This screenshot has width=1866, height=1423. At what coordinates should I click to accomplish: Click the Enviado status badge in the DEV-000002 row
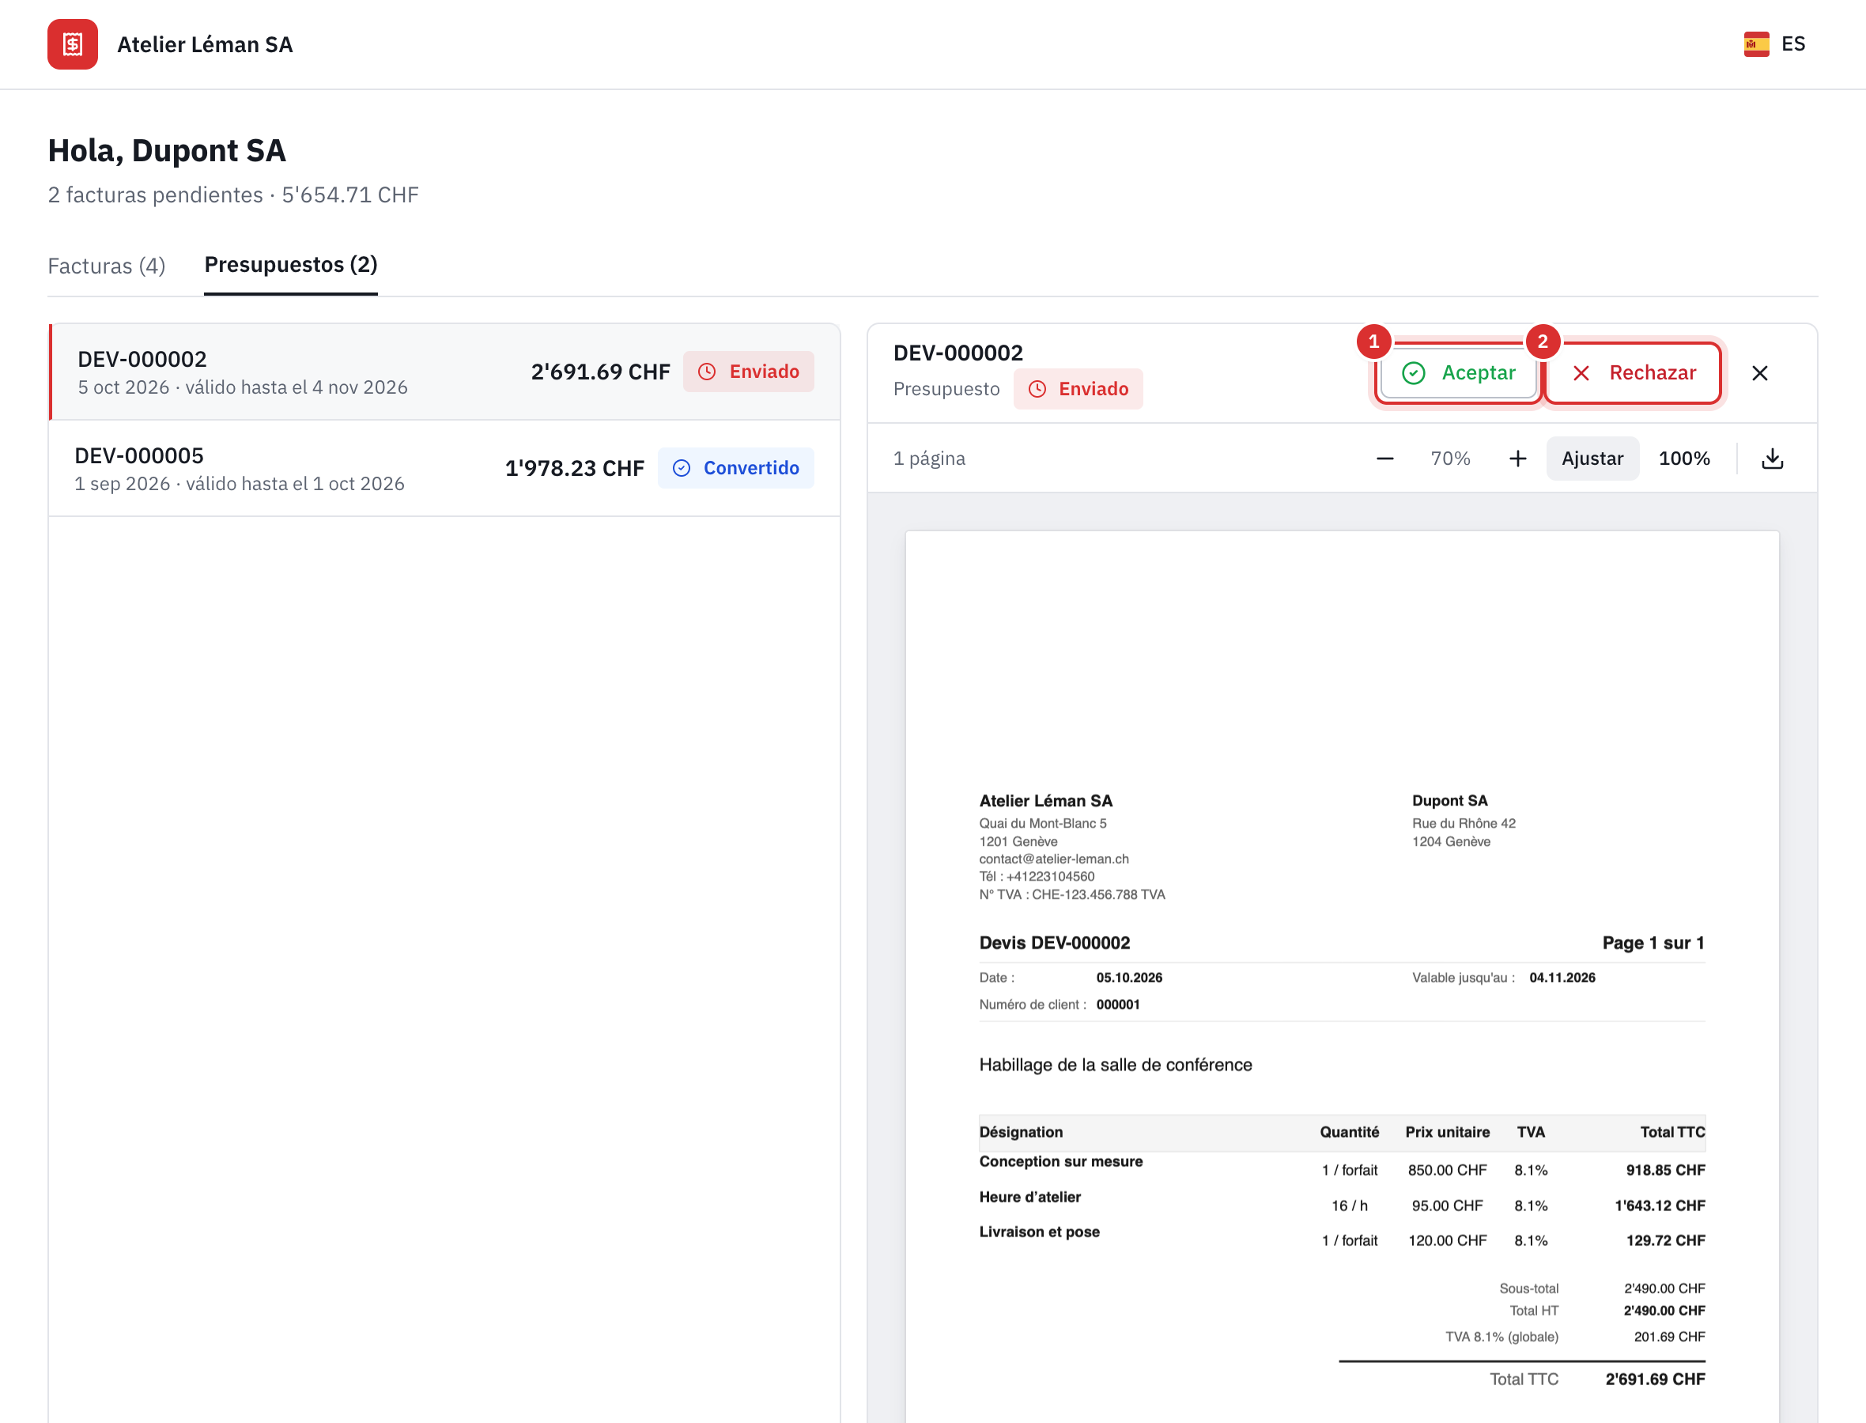coord(749,372)
